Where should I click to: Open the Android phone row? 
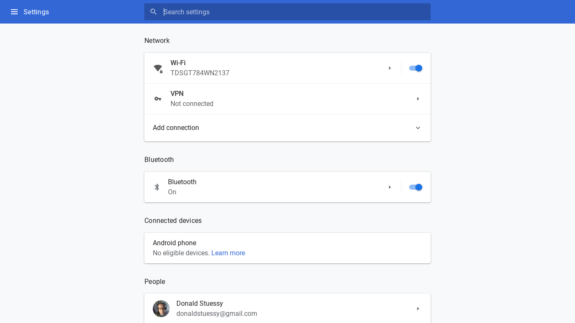click(287, 248)
